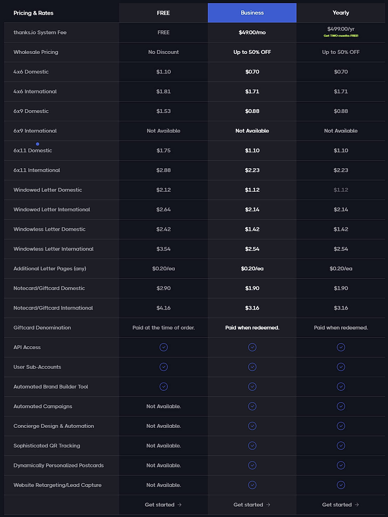Click User Sub-Accounts checkmark in Yearly column
Viewport: 388px width, 517px height.
pos(341,367)
